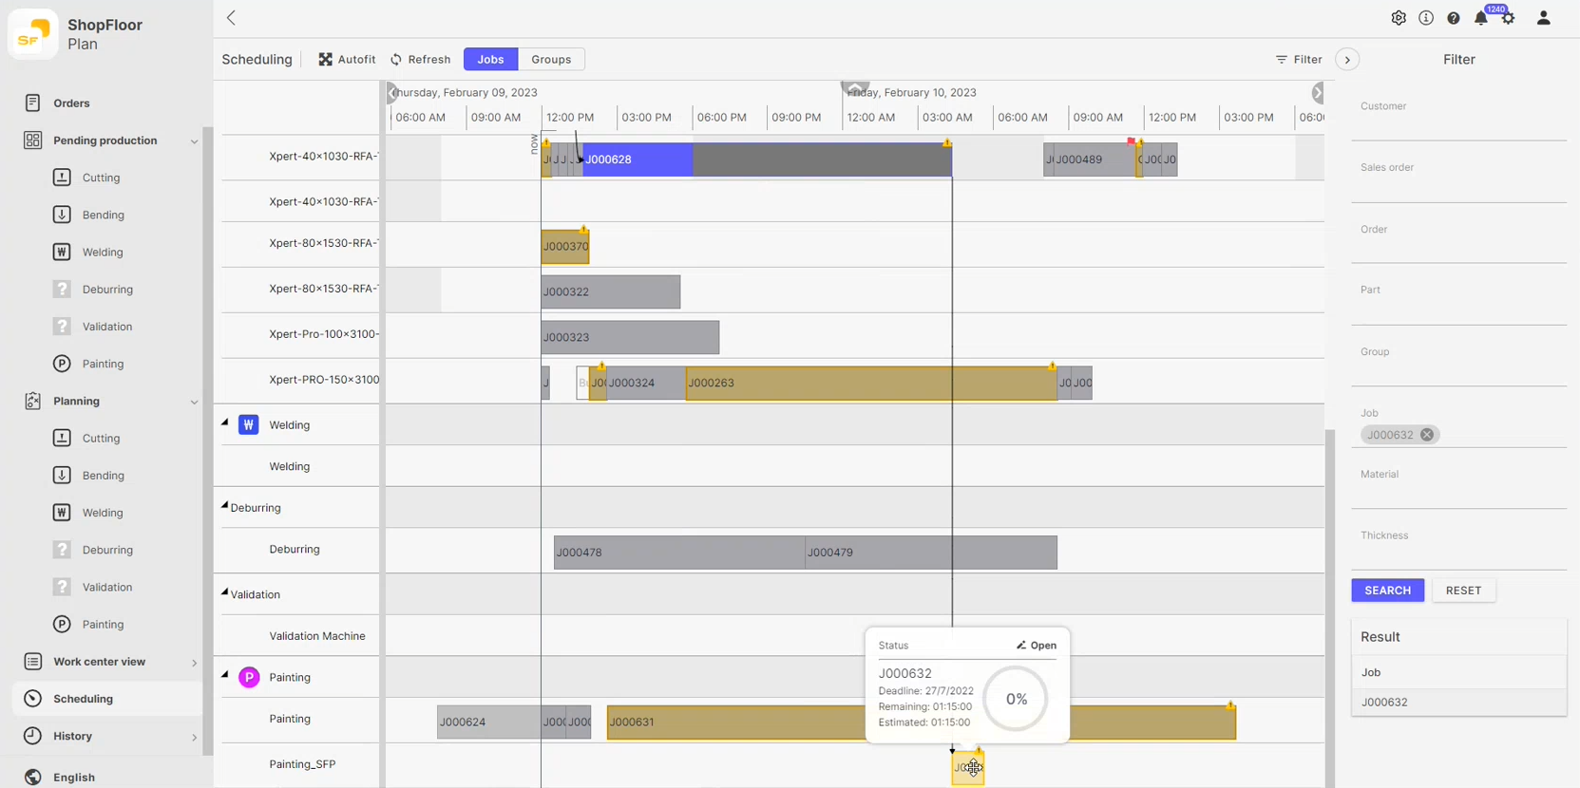Image resolution: width=1580 pixels, height=788 pixels.
Task: Select job J000370 bar
Action: click(x=565, y=247)
